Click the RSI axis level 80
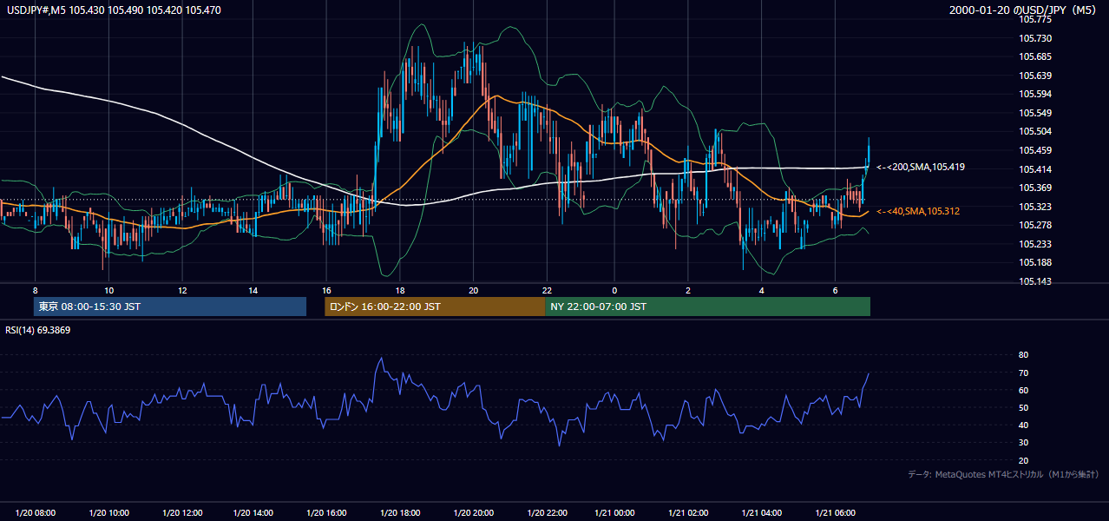 [x=1023, y=355]
